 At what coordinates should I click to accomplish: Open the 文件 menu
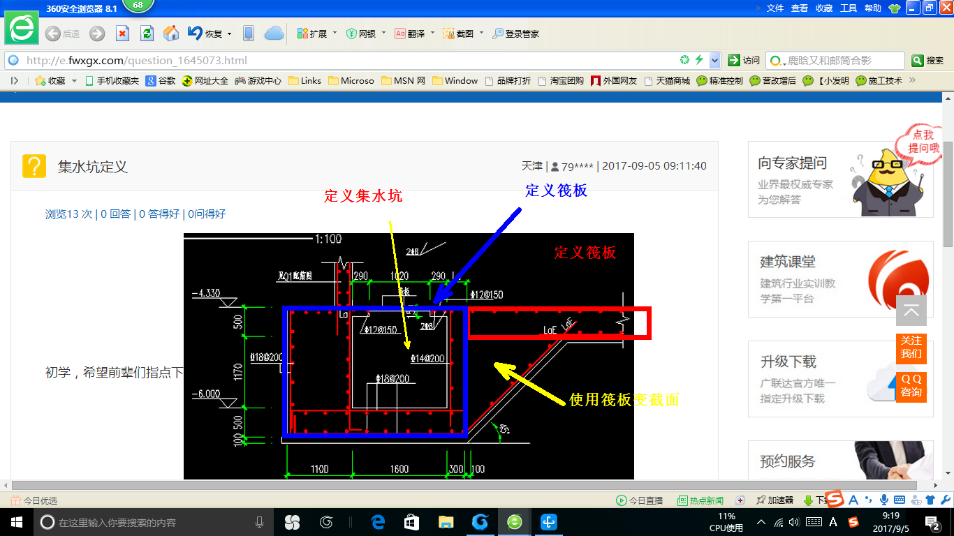click(775, 8)
